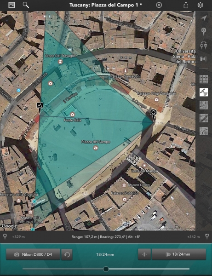This screenshot has height=276, width=212.
Task: Select the hybrid road satellite map
Action: pyautogui.click(x=204, y=118)
